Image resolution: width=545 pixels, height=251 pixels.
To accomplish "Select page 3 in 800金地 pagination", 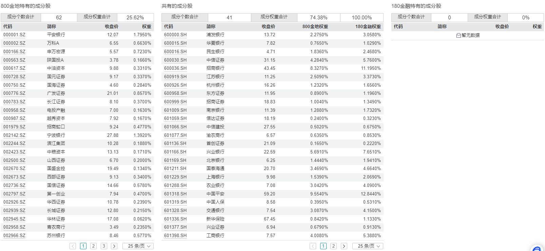I will point(104,246).
